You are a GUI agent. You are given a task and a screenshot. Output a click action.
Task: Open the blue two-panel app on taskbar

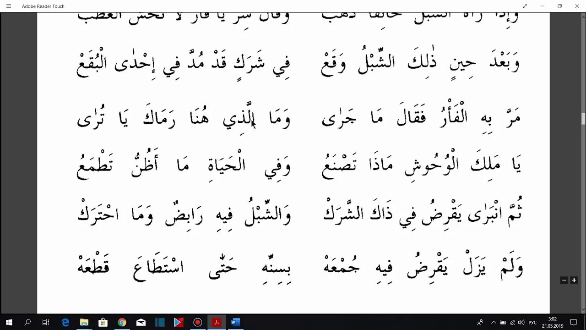160,322
